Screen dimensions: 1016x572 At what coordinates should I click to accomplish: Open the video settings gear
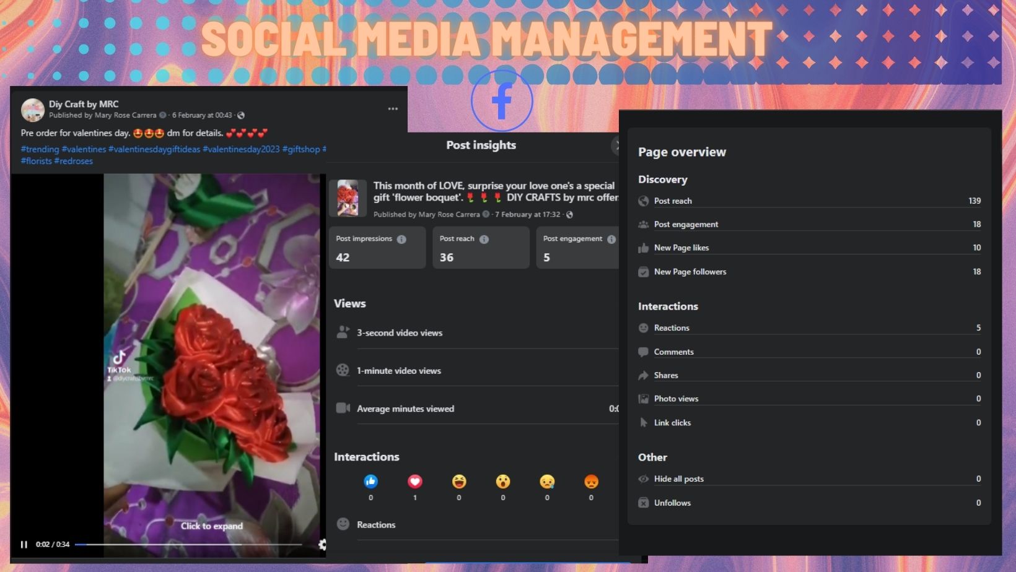click(x=322, y=544)
